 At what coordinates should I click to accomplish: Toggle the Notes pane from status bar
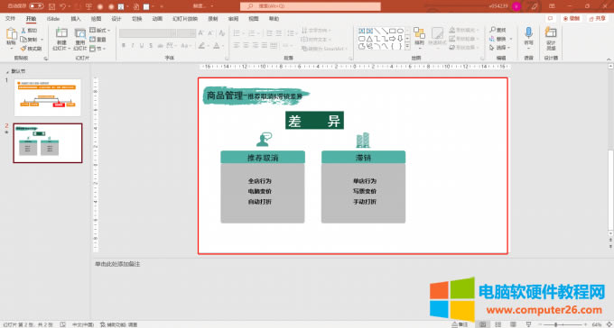click(x=460, y=324)
